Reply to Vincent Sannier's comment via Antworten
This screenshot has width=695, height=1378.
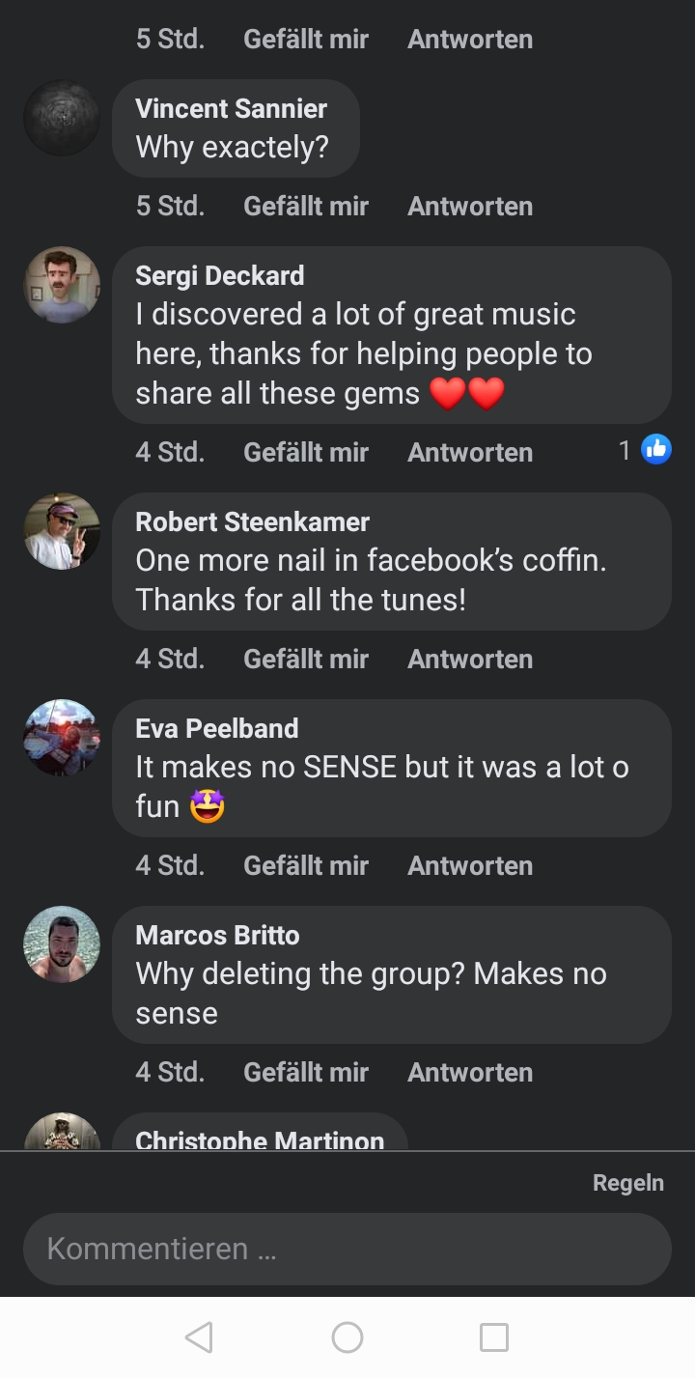point(470,206)
